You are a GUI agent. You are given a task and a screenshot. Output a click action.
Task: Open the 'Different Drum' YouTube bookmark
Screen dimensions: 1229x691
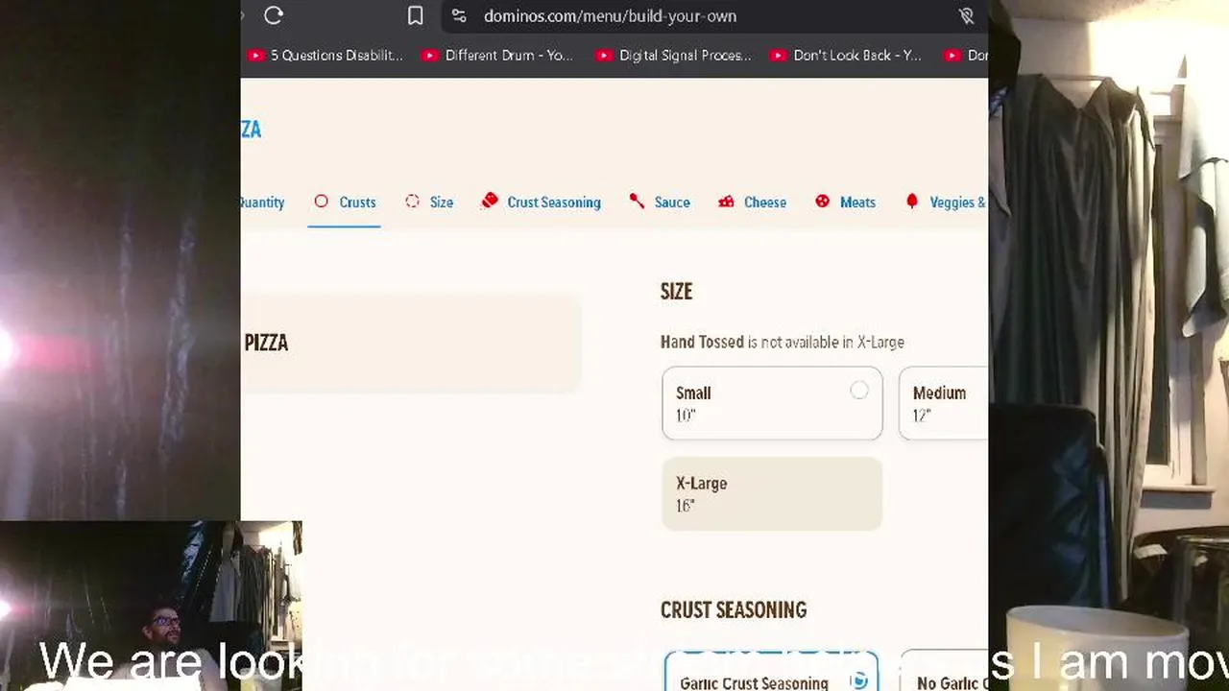coord(497,56)
